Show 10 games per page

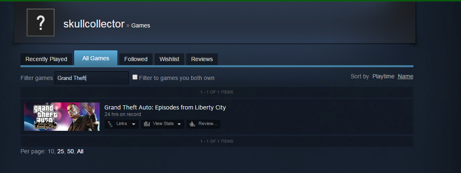[x=51, y=152]
